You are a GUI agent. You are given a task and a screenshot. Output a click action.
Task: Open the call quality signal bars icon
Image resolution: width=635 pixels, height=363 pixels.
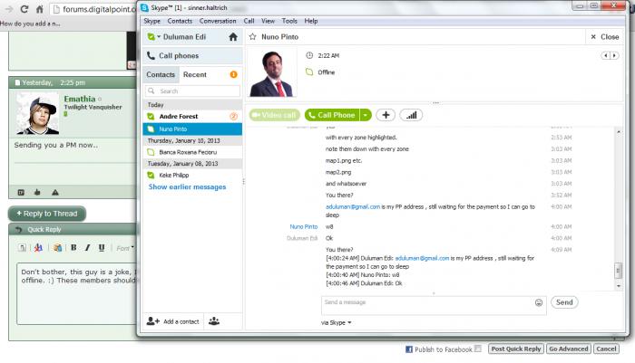coord(411,115)
